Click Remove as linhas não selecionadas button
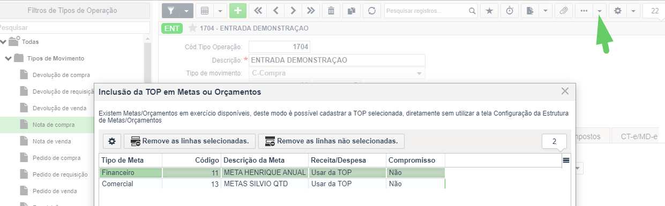This screenshot has width=665, height=206. (x=331, y=141)
